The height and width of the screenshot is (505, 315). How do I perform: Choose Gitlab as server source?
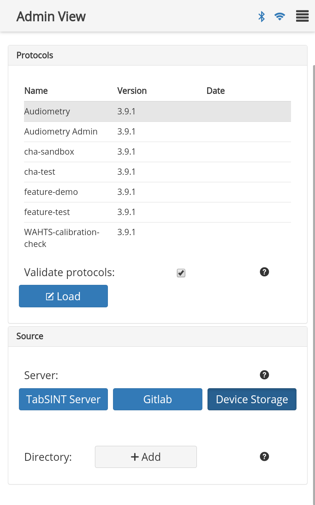[x=157, y=399]
